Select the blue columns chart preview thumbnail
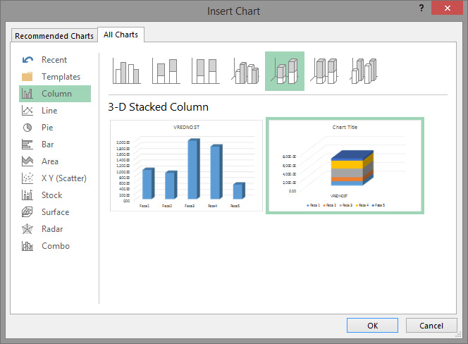The image size is (468, 344). click(x=187, y=166)
